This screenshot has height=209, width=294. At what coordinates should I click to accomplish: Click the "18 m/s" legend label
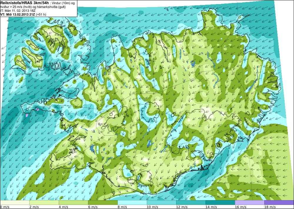pos(270,207)
